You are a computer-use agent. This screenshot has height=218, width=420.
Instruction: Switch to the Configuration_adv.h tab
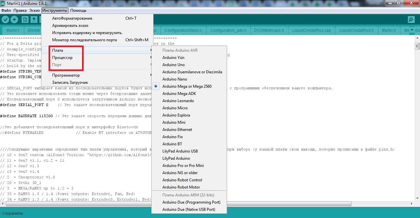click(228, 30)
